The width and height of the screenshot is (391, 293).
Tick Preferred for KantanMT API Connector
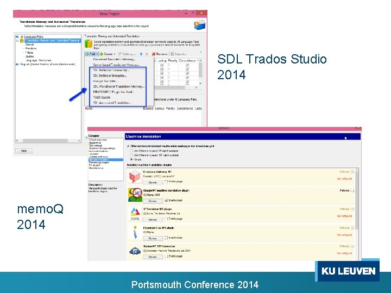click(x=352, y=246)
